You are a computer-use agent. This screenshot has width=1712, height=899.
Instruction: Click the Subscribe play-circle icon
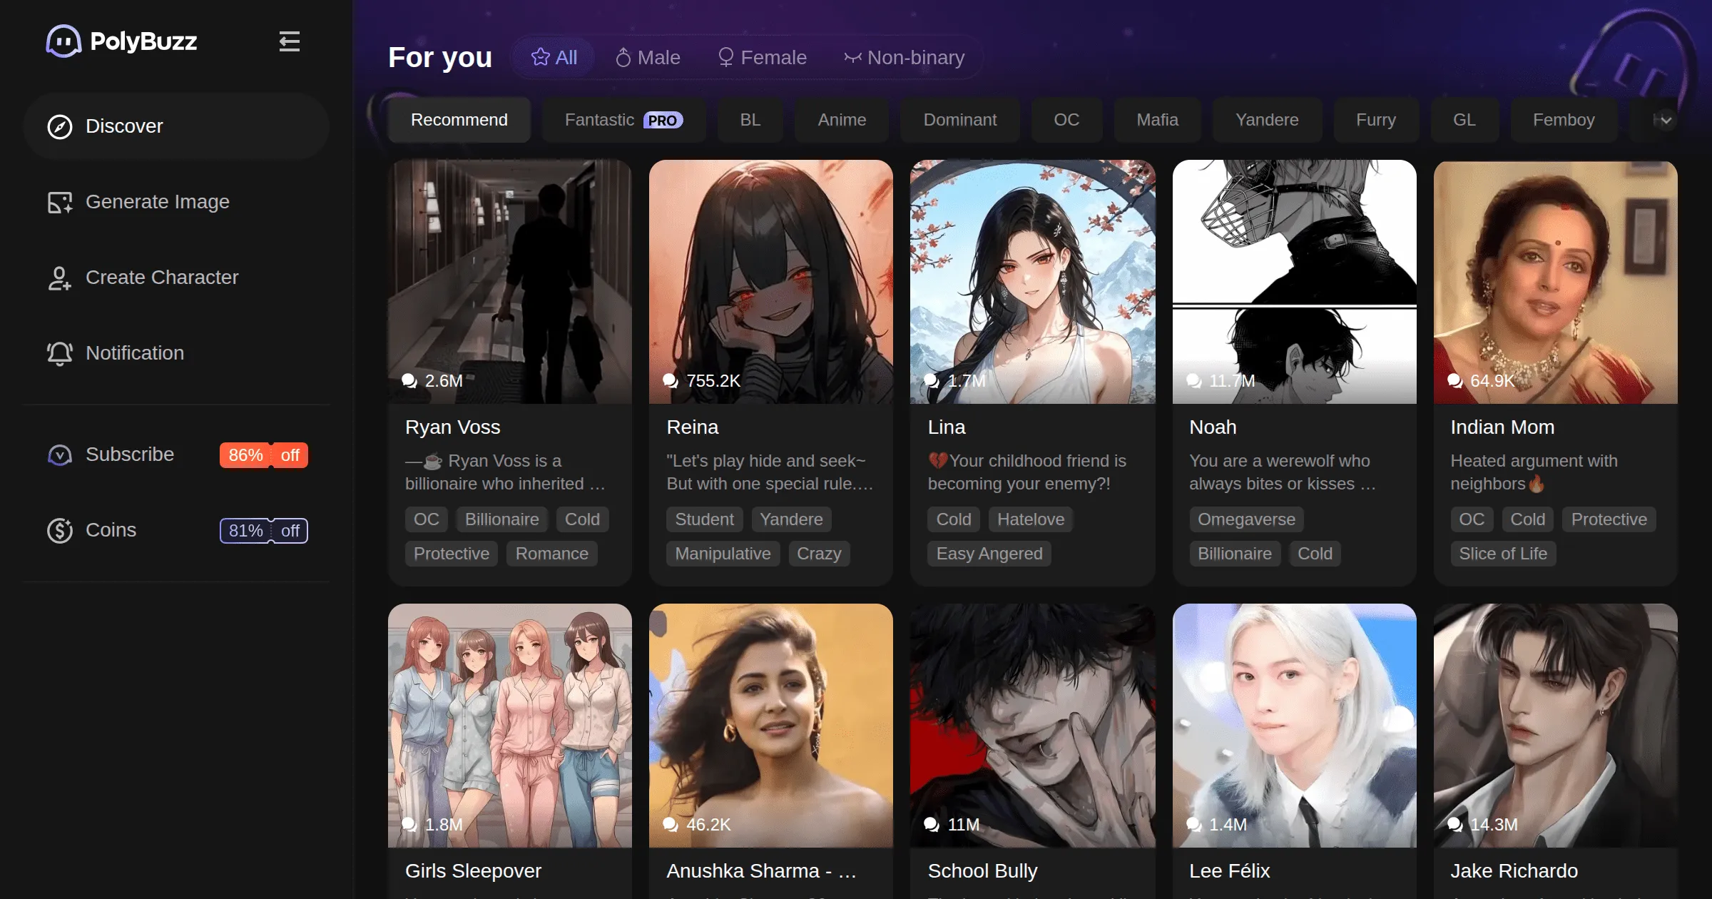point(60,455)
